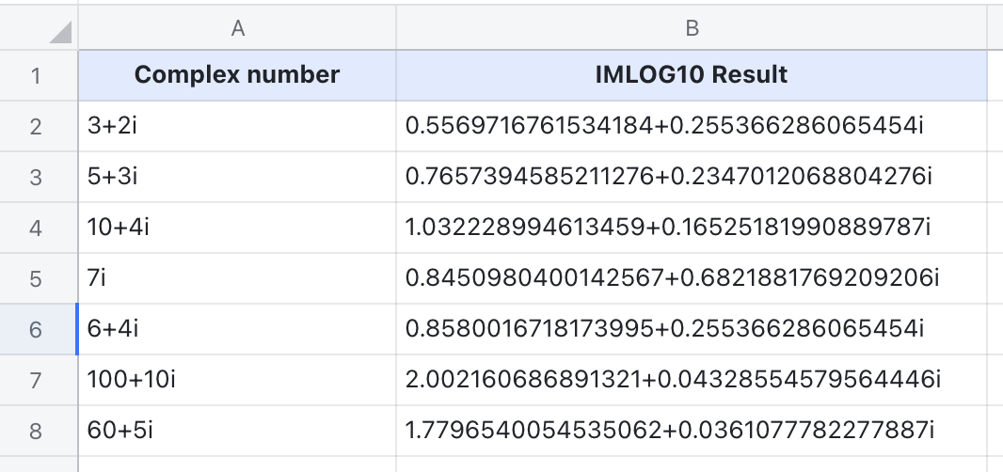The height and width of the screenshot is (472, 1003).
Task: Click the cell with 60+5i
Action: (x=237, y=431)
